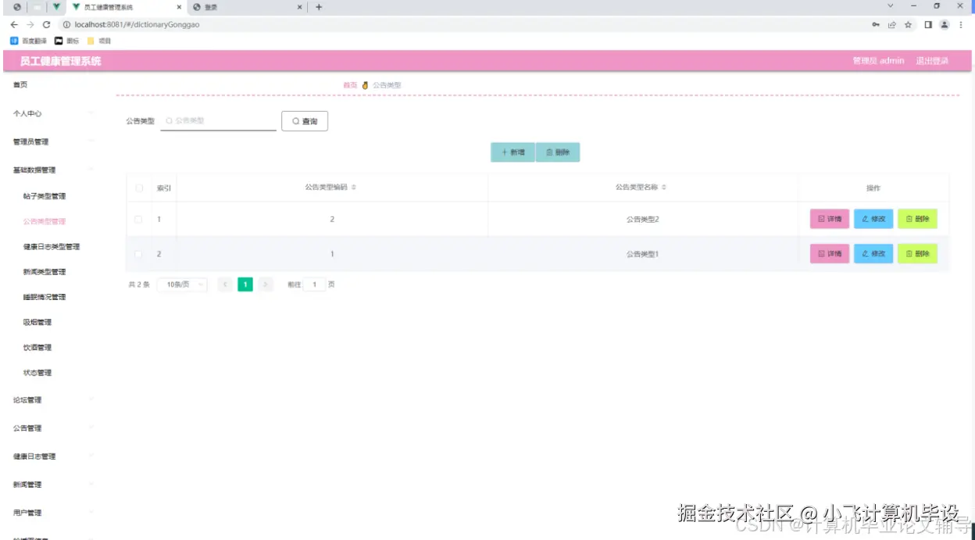
Task: Open 新闻类型管理 submenu item
Action: pyautogui.click(x=45, y=272)
